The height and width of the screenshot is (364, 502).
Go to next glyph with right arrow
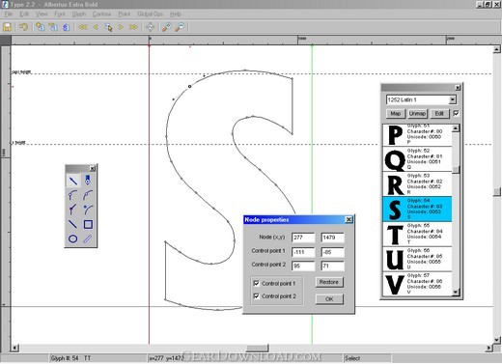(121, 27)
